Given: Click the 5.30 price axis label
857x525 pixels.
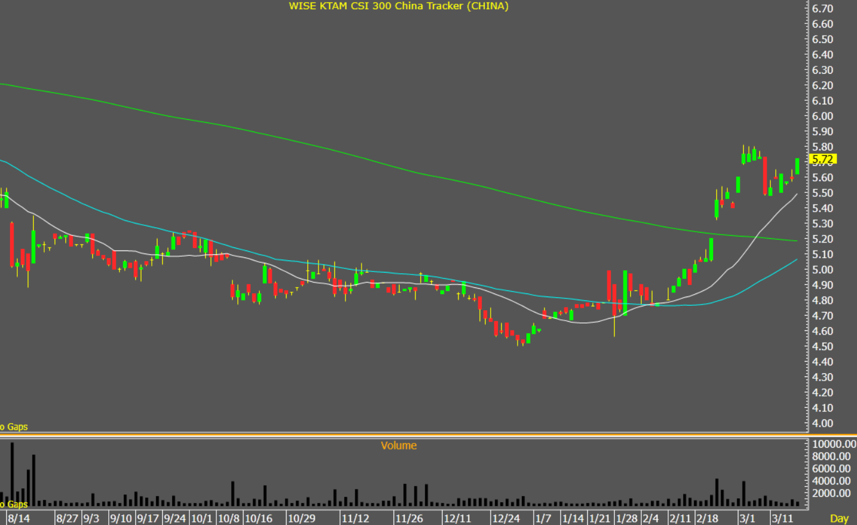Looking at the screenshot, I should pos(823,224).
